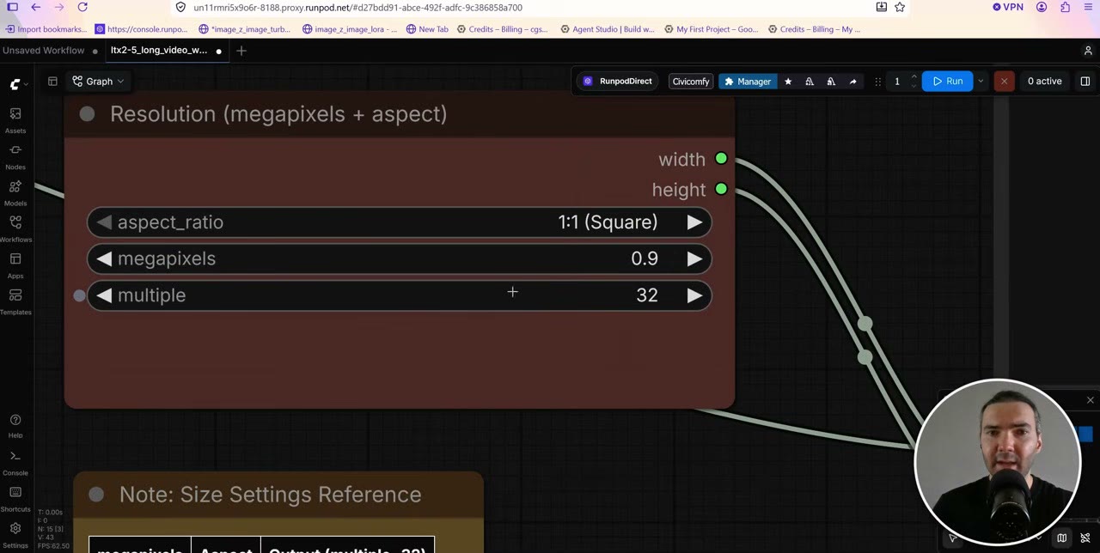1100x553 pixels.
Task: Click the megapixels value 0.9
Action: pos(645,259)
